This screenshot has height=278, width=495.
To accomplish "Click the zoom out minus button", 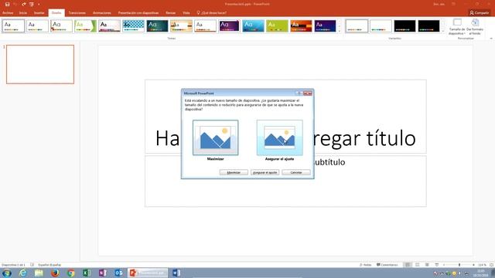I will 444,265.
